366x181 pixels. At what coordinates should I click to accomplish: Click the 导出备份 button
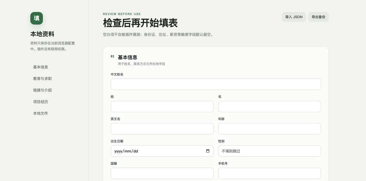pyautogui.click(x=319, y=17)
